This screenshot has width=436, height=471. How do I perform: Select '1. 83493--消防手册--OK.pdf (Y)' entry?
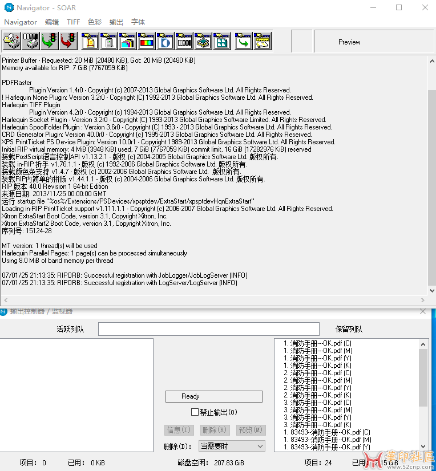pyautogui.click(x=326, y=447)
